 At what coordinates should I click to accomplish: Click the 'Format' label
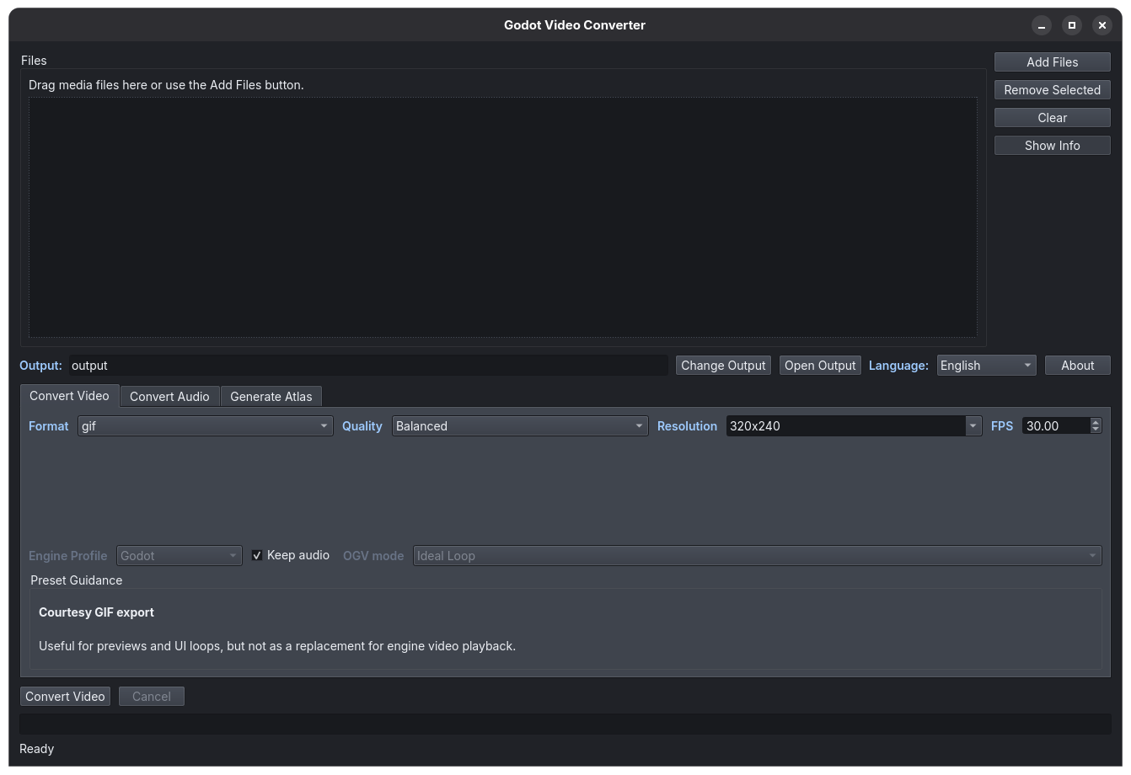49,426
